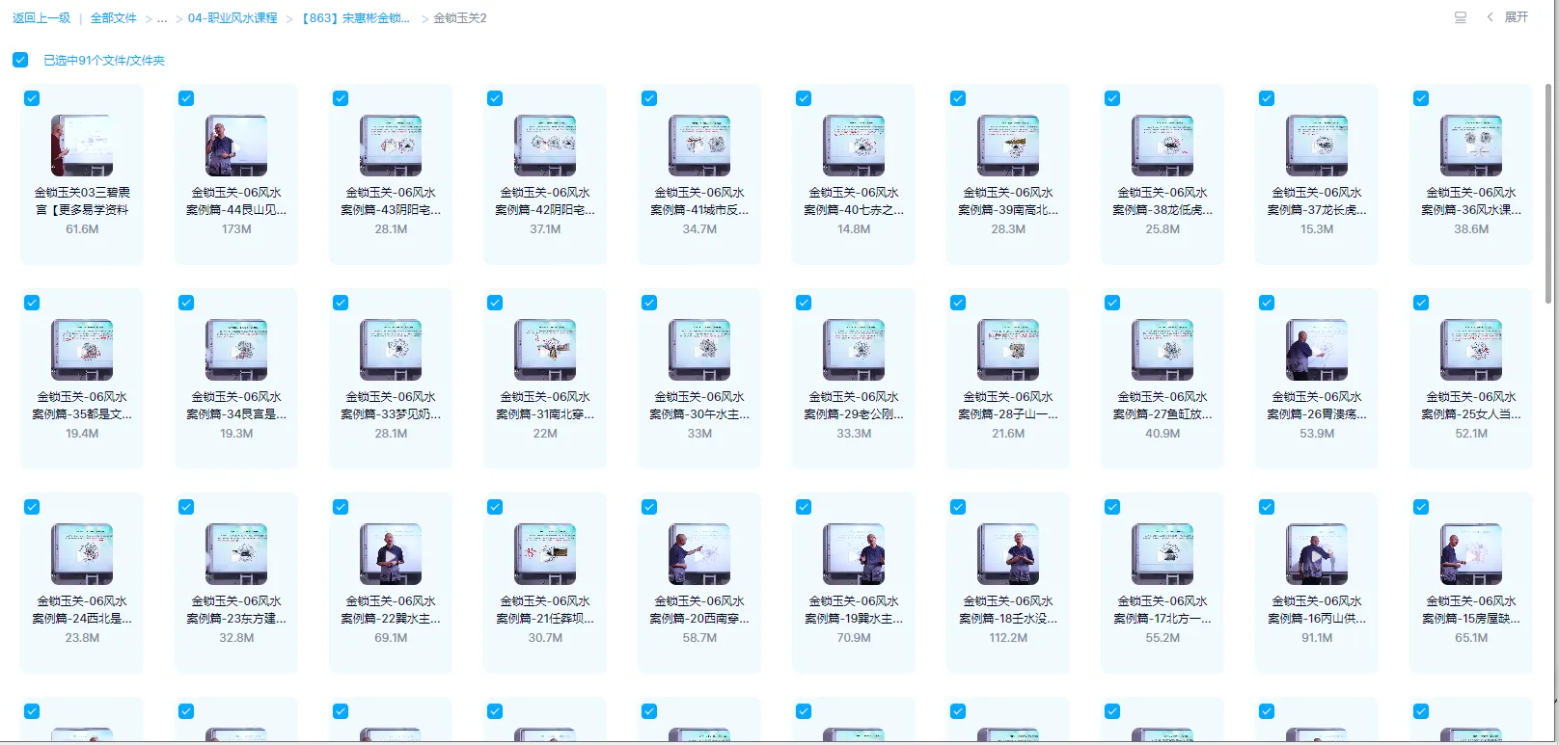Open 全部文件 breadcrumb link
Screen dimensions: 1559x745
coord(114,18)
